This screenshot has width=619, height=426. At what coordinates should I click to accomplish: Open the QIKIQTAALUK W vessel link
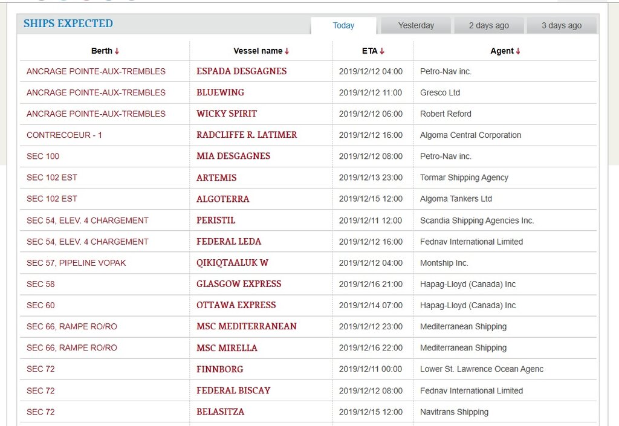tap(232, 263)
